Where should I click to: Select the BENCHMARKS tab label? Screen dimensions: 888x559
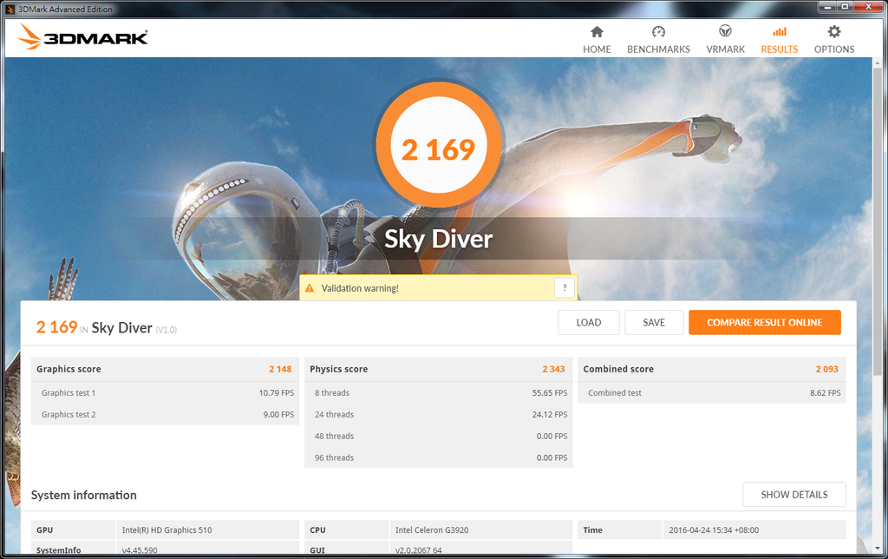tap(658, 49)
